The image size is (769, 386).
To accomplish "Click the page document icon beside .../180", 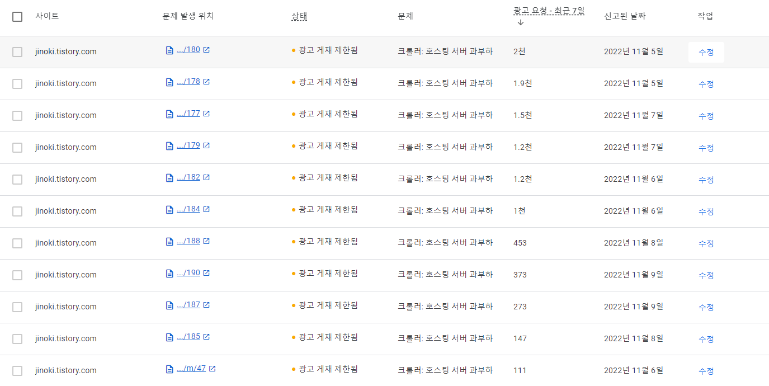I will (169, 50).
